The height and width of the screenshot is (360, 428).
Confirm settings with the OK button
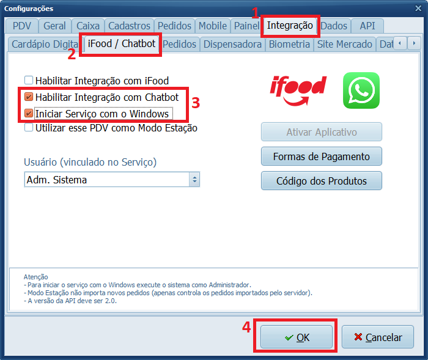[x=297, y=337]
